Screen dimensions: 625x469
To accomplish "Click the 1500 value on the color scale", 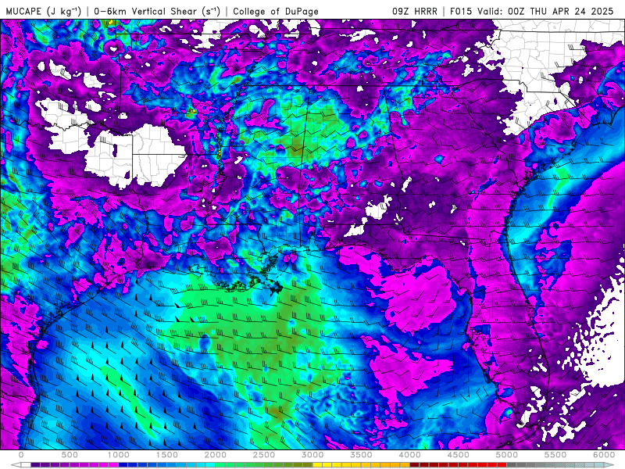I will coord(167,455).
